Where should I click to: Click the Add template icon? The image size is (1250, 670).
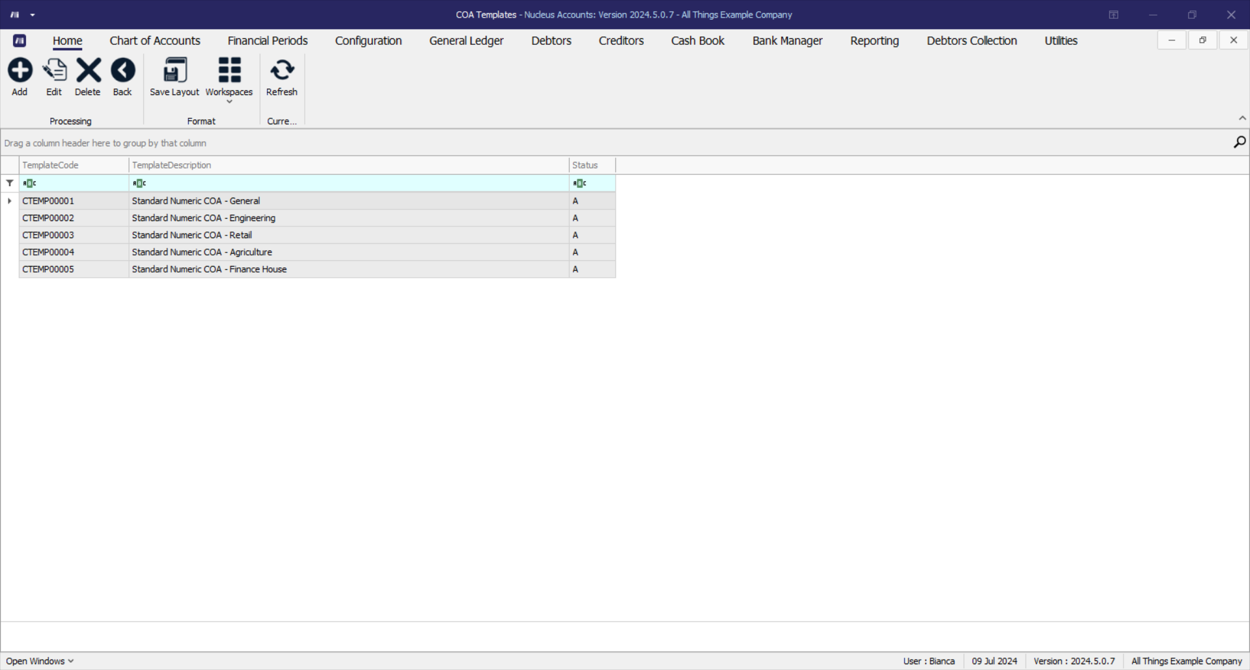tap(20, 70)
